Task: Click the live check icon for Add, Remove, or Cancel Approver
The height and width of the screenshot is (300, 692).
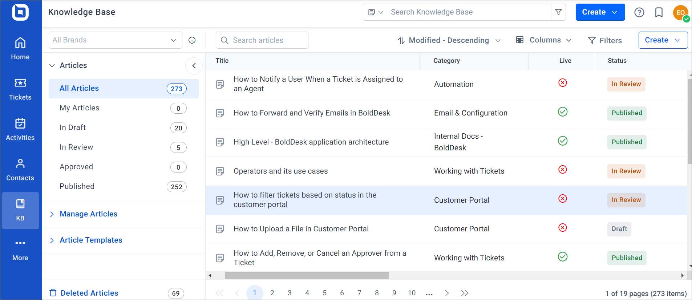Action: pyautogui.click(x=563, y=257)
